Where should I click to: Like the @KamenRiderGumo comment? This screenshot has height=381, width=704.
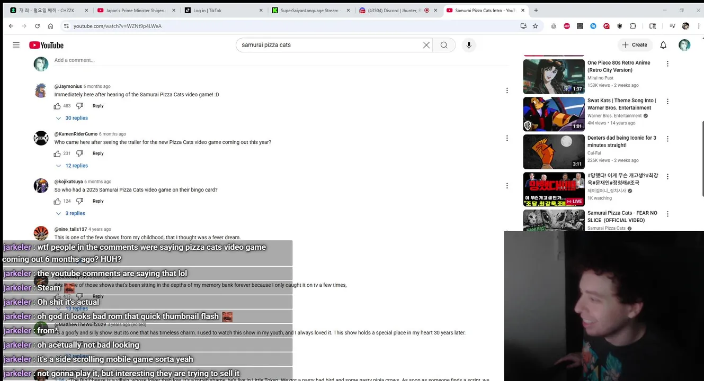coord(57,153)
